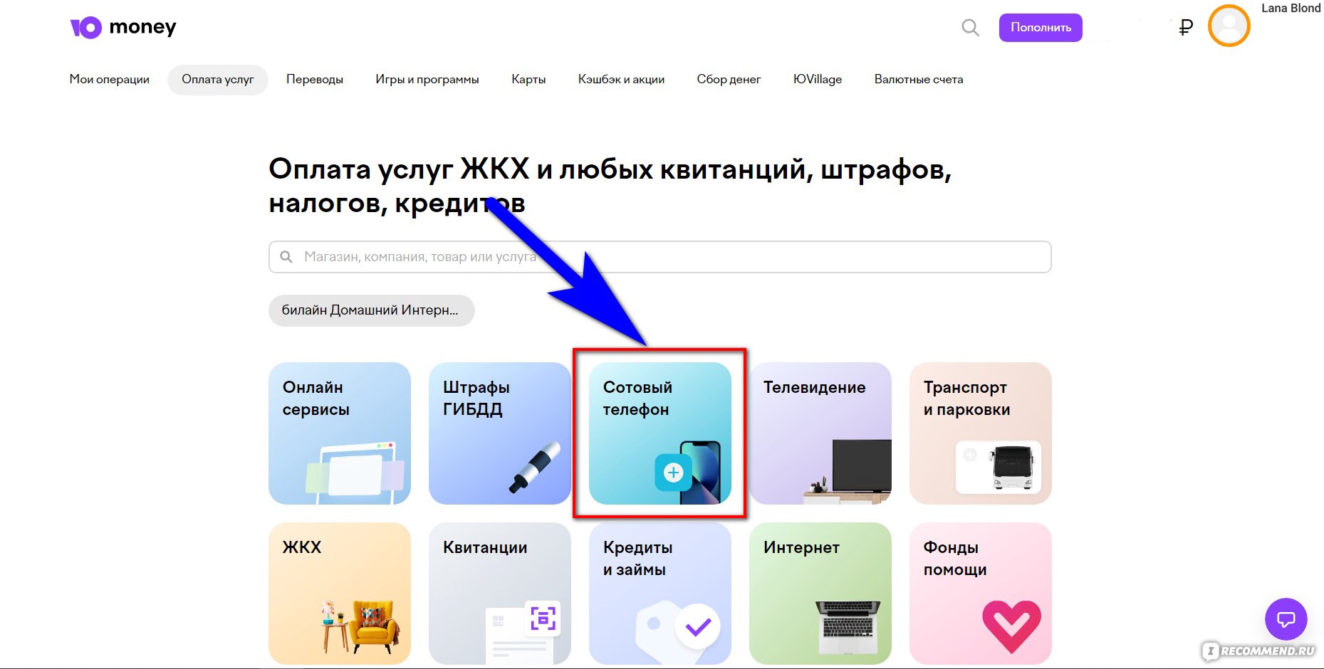Open the Онлайн сервисы category card
This screenshot has height=669, width=1324.
(340, 433)
